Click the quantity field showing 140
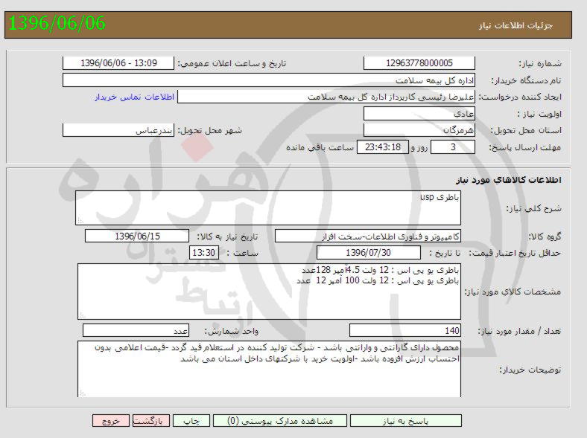 405,331
